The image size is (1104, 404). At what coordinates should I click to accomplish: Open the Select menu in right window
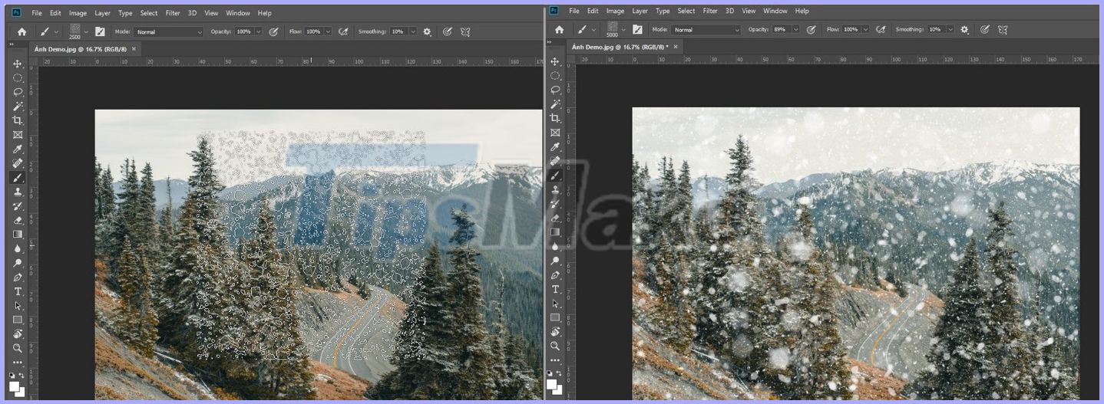click(686, 11)
